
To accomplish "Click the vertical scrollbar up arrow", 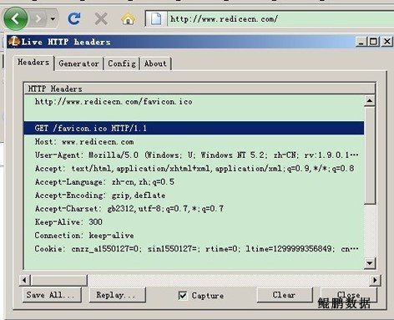I will tap(370, 100).
